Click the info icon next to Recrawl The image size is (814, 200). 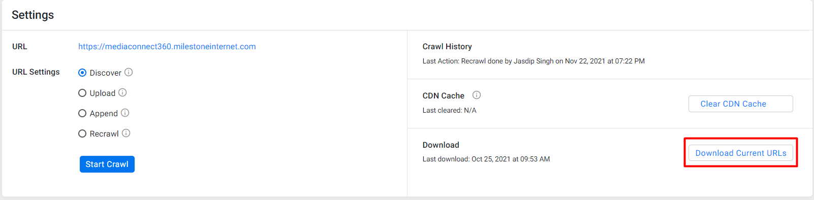pyautogui.click(x=126, y=133)
